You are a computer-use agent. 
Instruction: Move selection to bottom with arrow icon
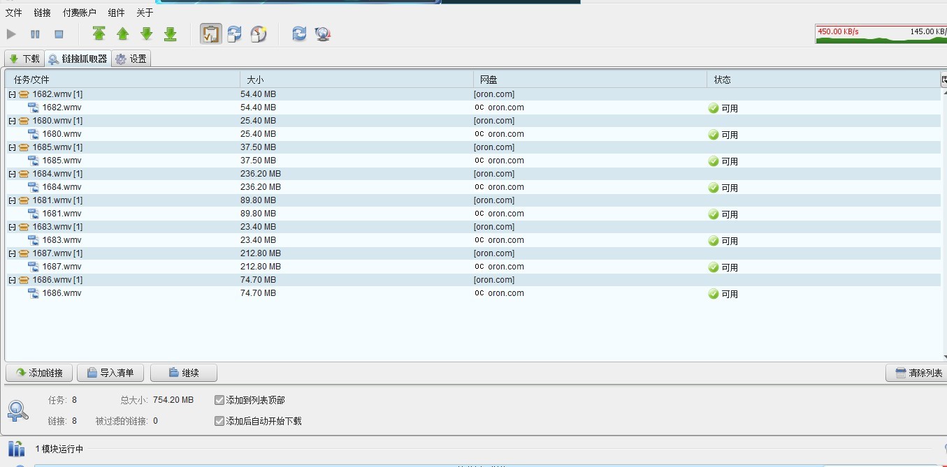[170, 34]
